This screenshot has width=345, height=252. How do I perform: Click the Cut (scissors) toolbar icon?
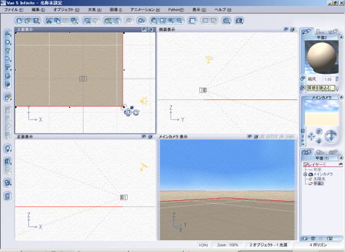(x=48, y=21)
